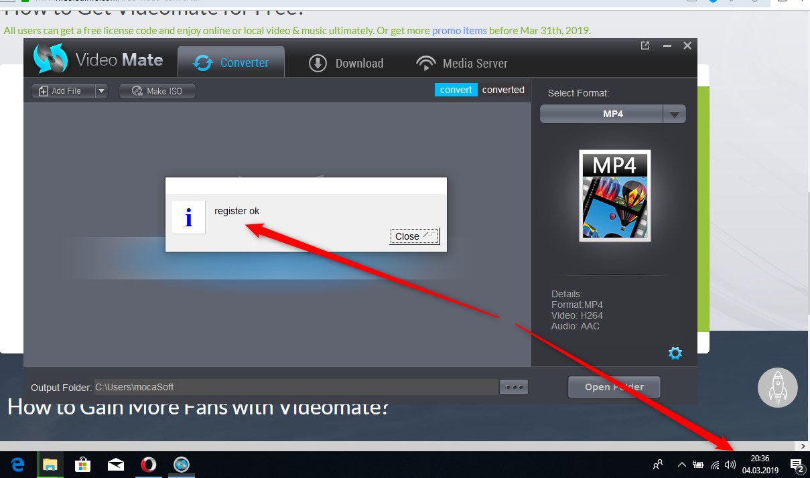
Task: Click the MP4 format thumbnail image
Action: (x=615, y=195)
